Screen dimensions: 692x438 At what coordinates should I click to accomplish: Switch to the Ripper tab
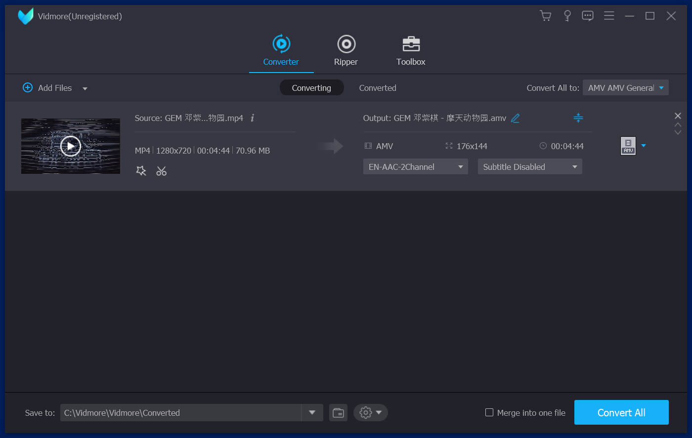[346, 51]
